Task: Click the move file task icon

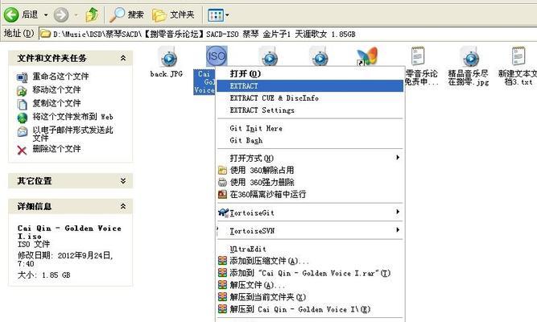Action: (x=22, y=91)
